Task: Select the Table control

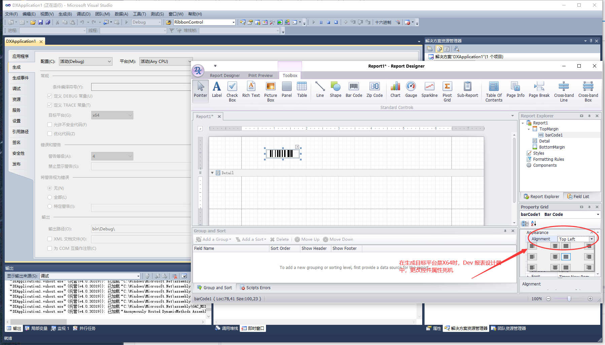Action: [302, 90]
